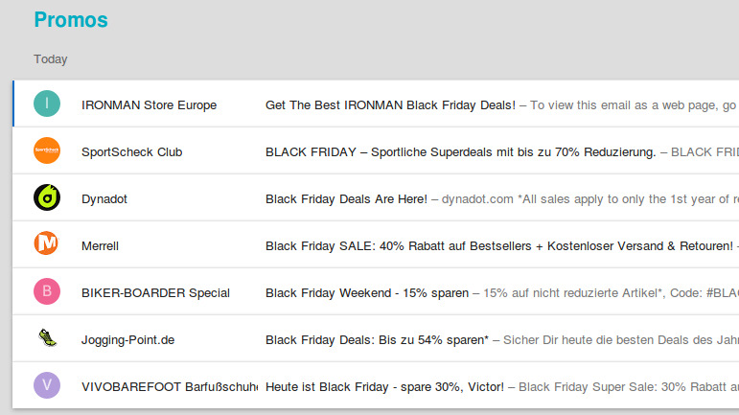
Task: Click the VIVOBAREFOOT purple V avatar
Action: pyautogui.click(x=47, y=385)
